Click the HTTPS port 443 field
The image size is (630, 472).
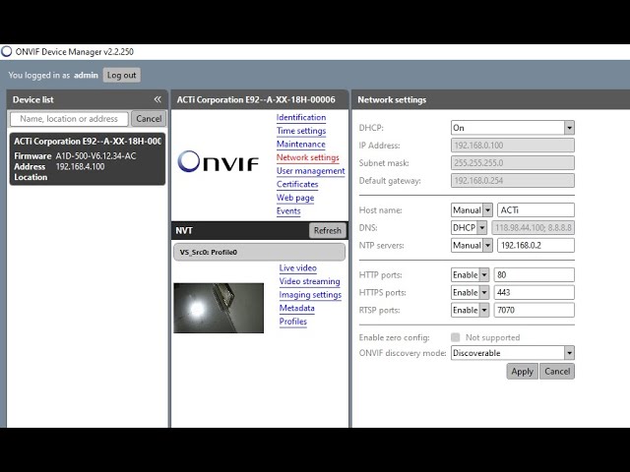click(534, 293)
